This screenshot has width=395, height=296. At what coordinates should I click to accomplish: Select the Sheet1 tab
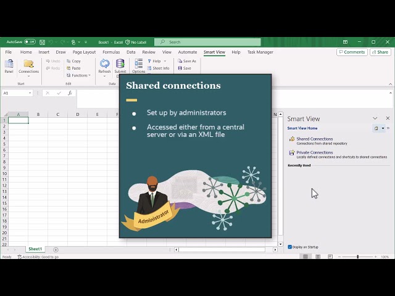[35, 249]
